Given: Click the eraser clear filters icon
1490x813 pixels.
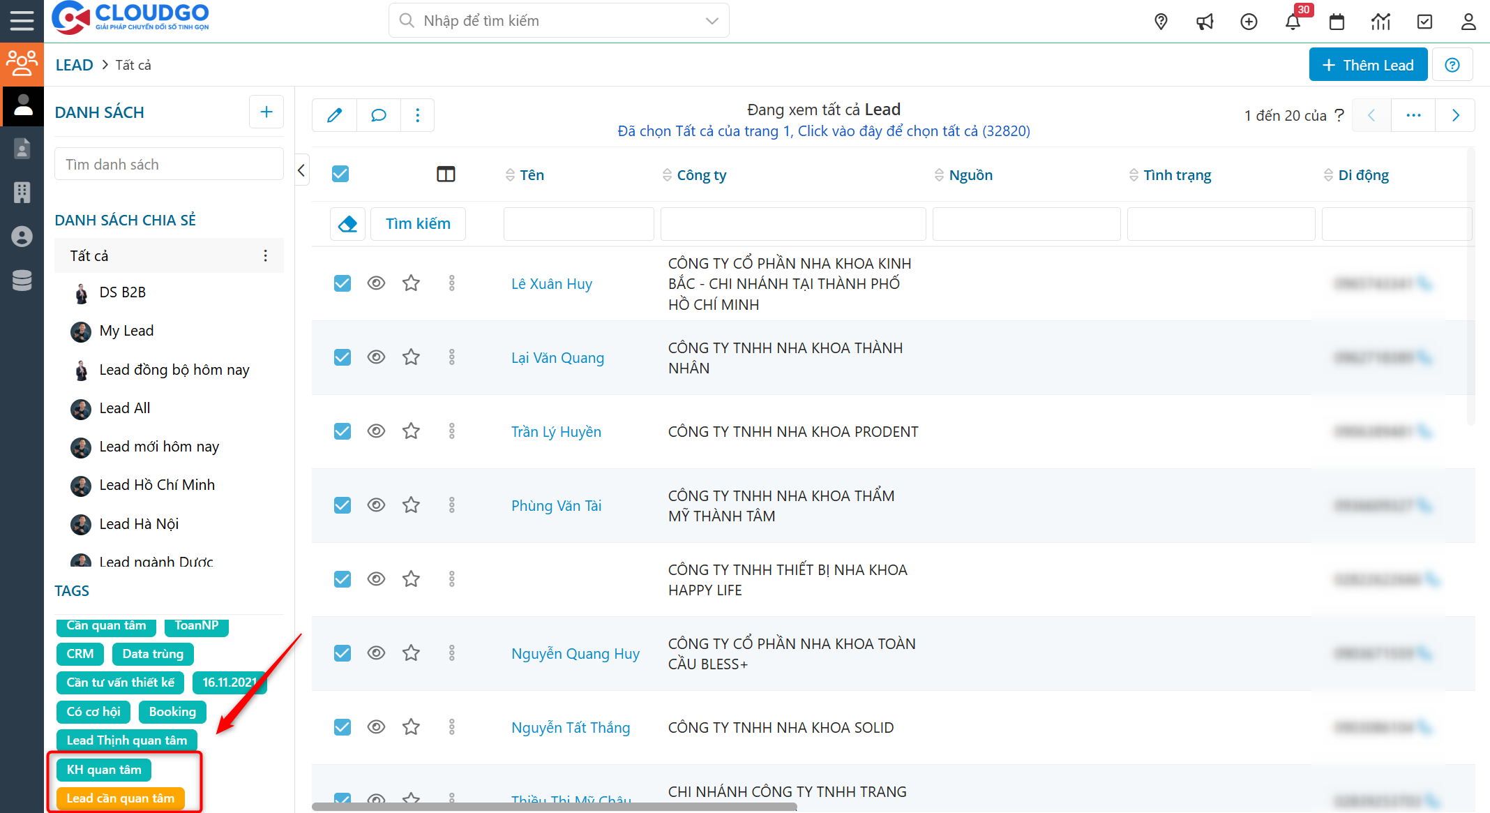Looking at the screenshot, I should tap(347, 224).
